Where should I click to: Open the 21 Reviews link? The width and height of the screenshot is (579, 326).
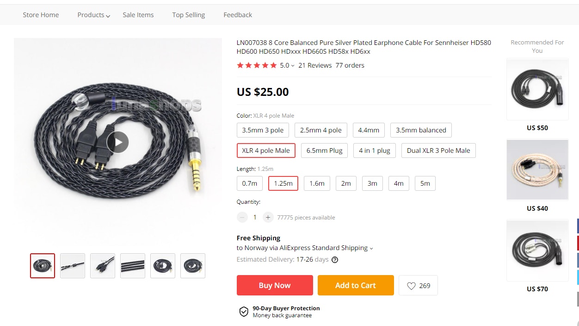pos(315,65)
